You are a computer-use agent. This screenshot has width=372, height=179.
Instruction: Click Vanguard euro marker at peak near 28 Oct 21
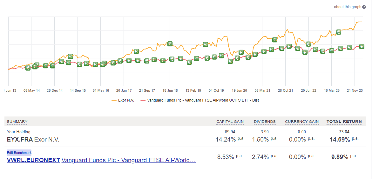(289, 46)
